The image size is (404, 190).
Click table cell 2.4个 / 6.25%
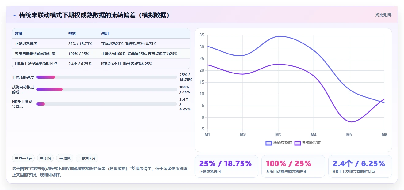[x=80, y=64]
